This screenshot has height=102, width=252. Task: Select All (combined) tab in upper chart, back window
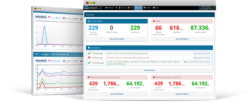pos(41,17)
